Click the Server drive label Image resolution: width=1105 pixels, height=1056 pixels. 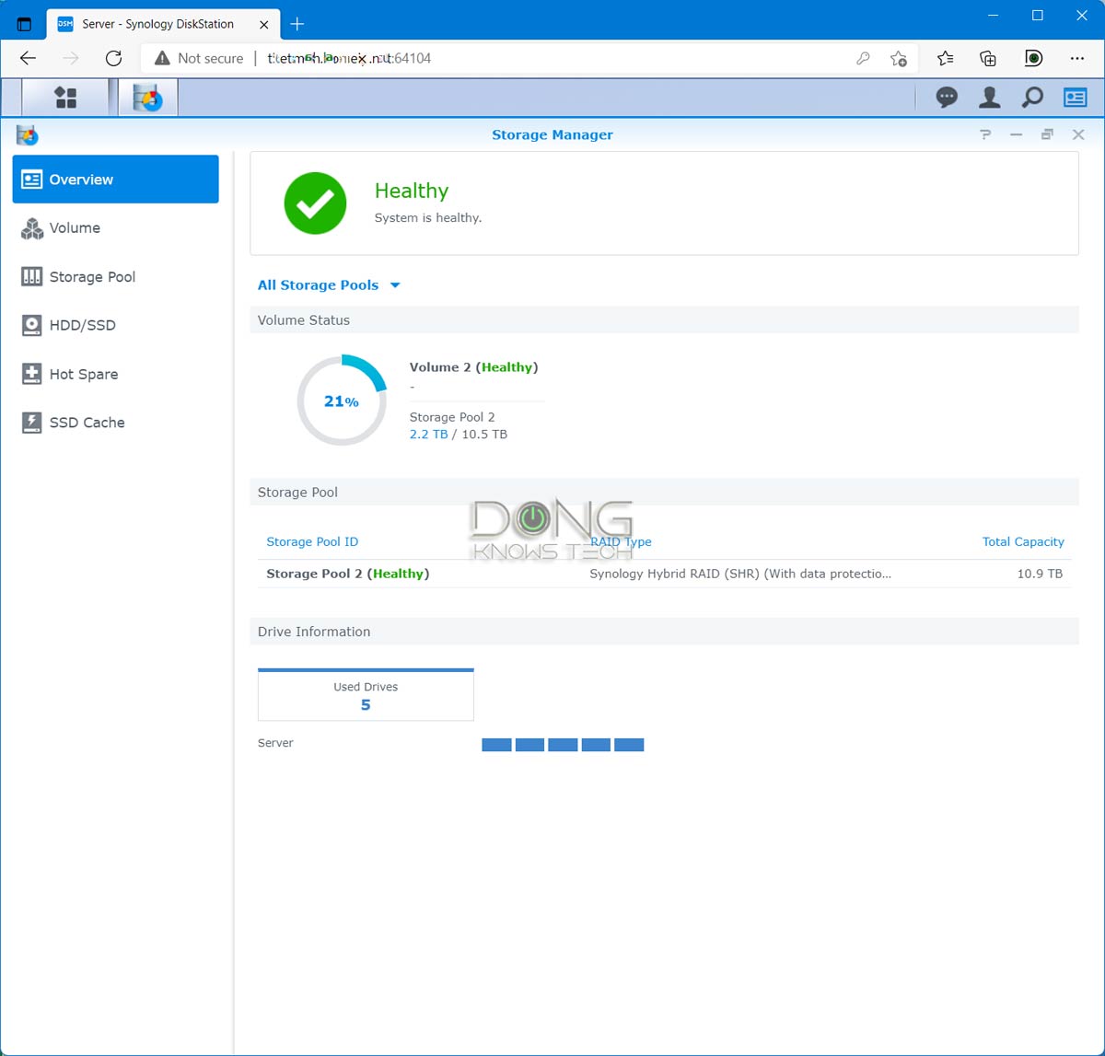(x=275, y=743)
